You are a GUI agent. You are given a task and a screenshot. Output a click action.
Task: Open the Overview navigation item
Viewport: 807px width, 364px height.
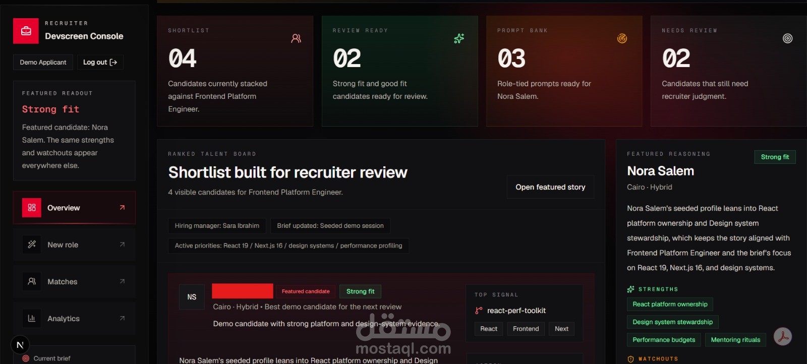74,208
